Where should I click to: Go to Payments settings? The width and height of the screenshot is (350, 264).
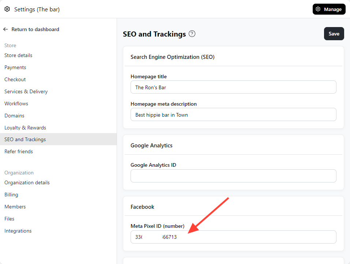click(x=15, y=67)
